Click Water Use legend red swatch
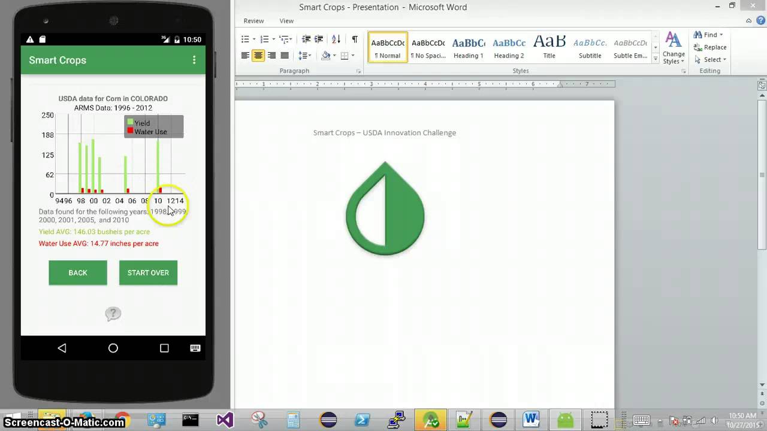 click(x=130, y=130)
